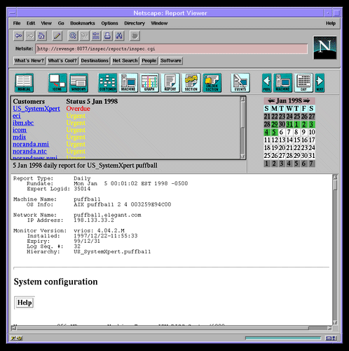Screen dimensions: 349x351
Task: Open the File menu
Action: tap(17, 23)
